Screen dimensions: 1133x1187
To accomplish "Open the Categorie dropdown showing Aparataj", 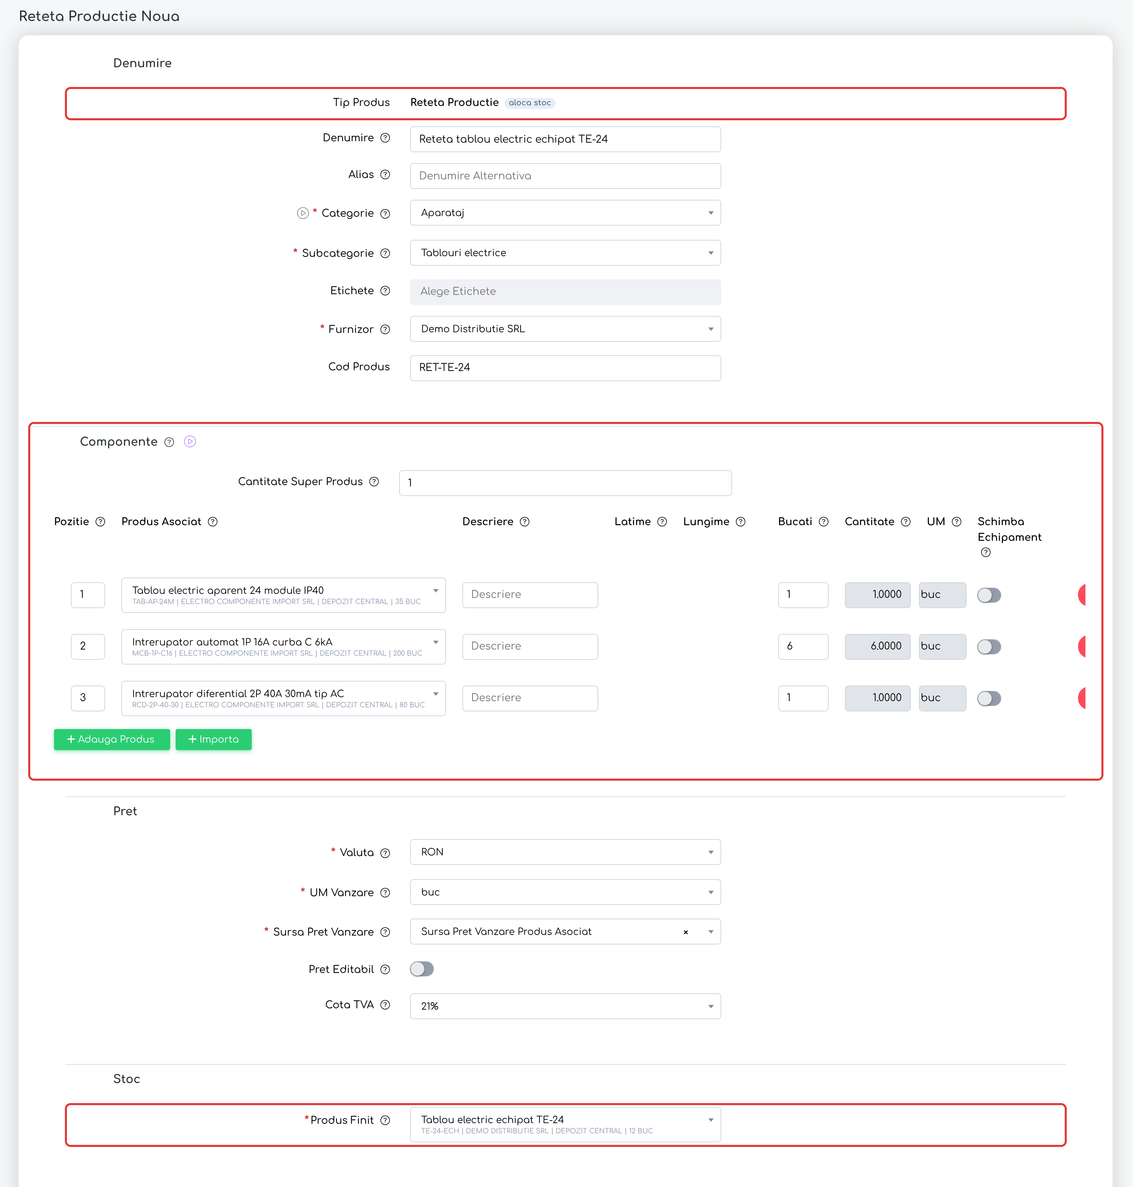I will coord(565,213).
